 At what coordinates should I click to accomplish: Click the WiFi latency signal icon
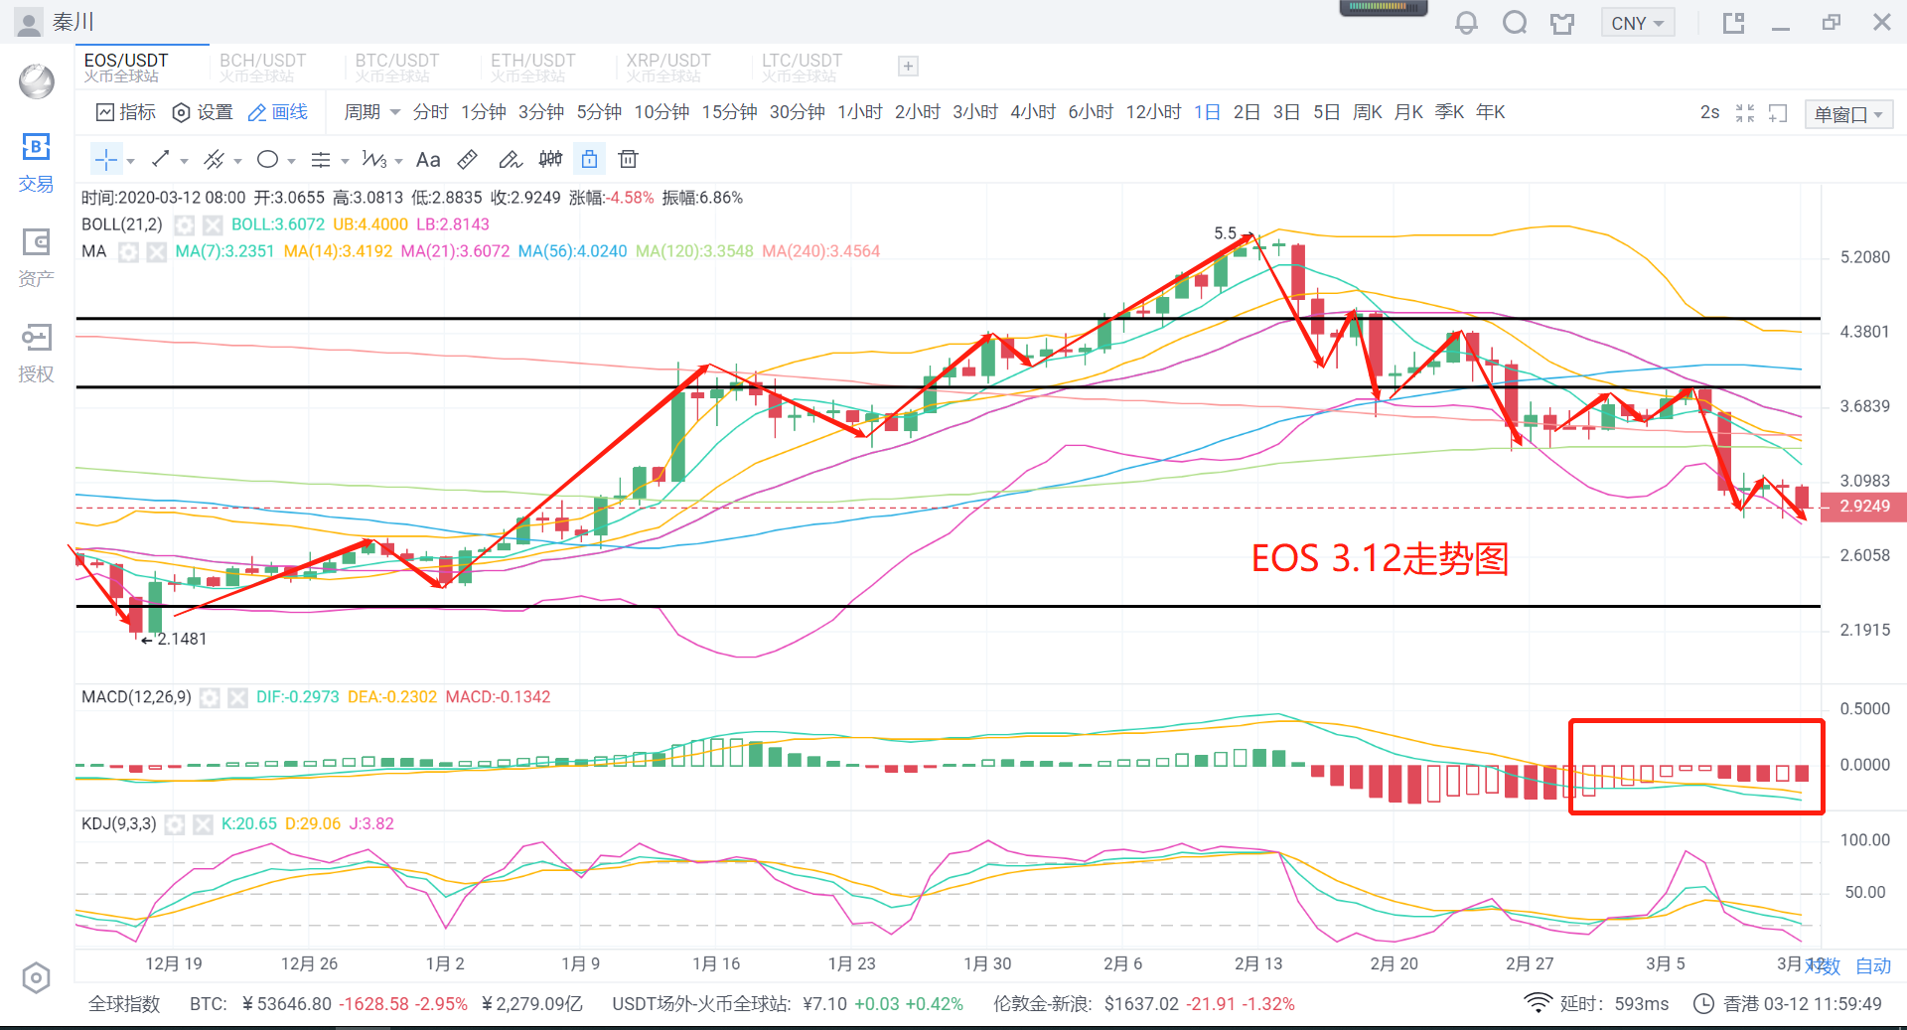(x=1538, y=1003)
